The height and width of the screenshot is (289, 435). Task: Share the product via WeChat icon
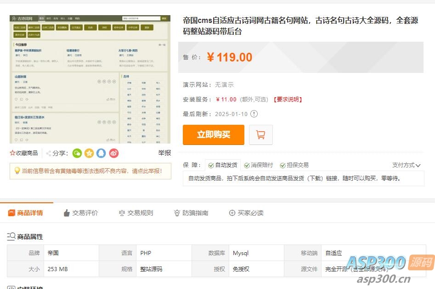77,153
